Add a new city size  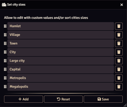23,99
